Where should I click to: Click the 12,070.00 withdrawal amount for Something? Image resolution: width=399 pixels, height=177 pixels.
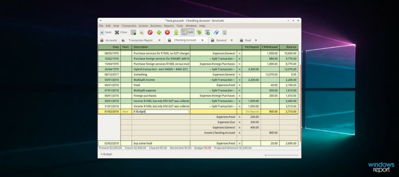click(x=270, y=75)
